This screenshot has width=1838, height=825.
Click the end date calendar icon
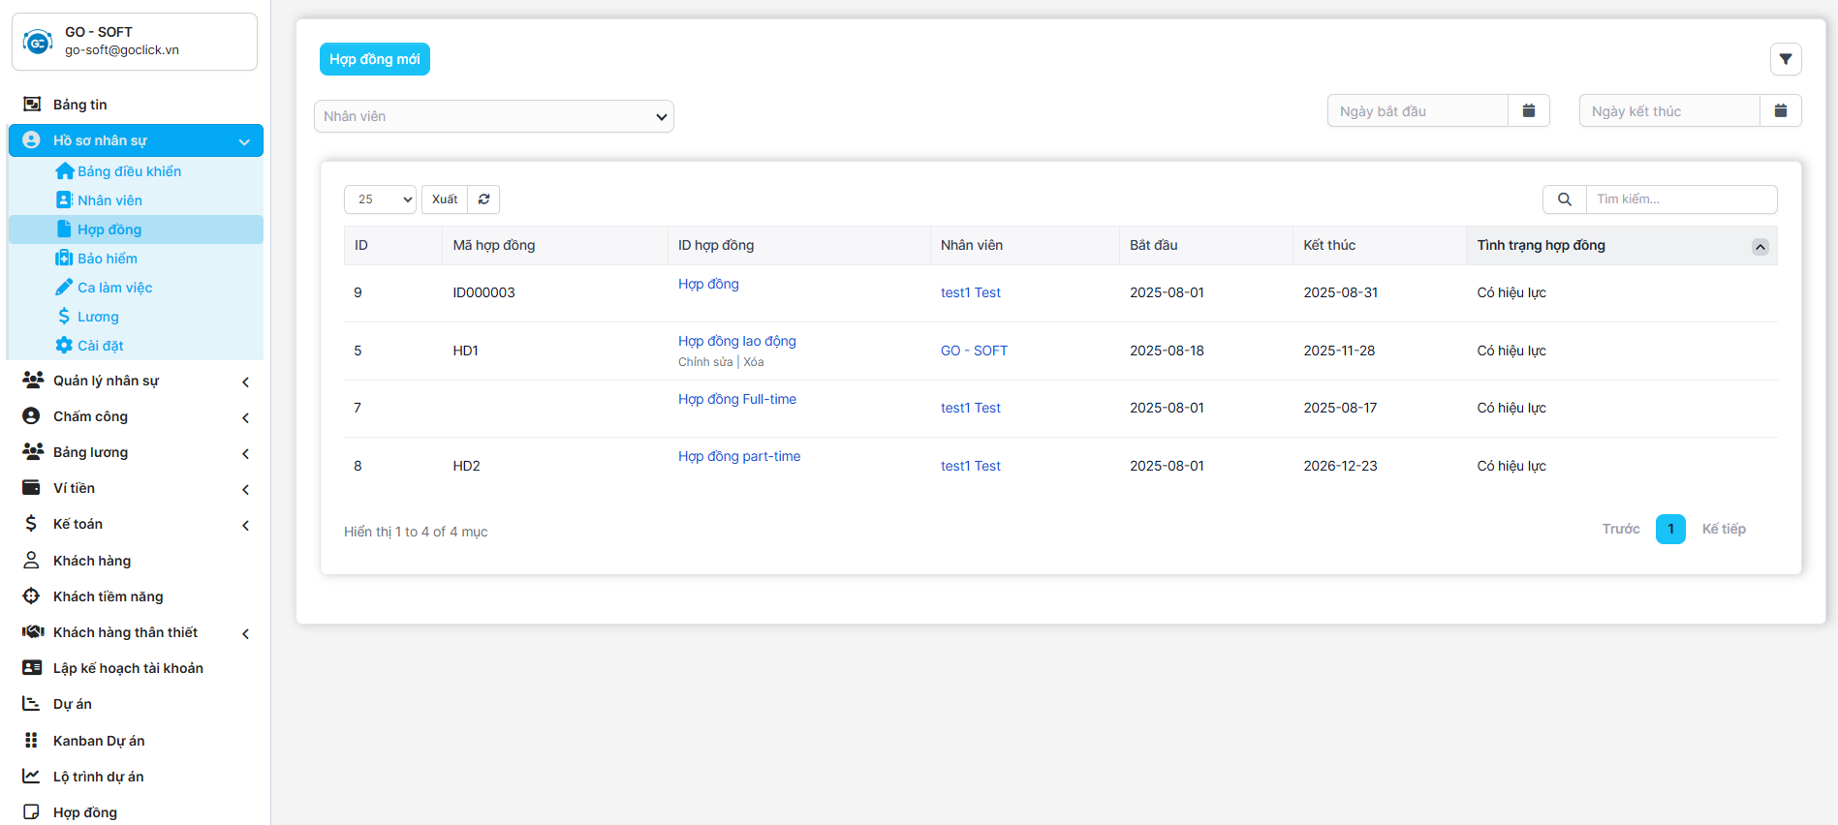(x=1780, y=111)
